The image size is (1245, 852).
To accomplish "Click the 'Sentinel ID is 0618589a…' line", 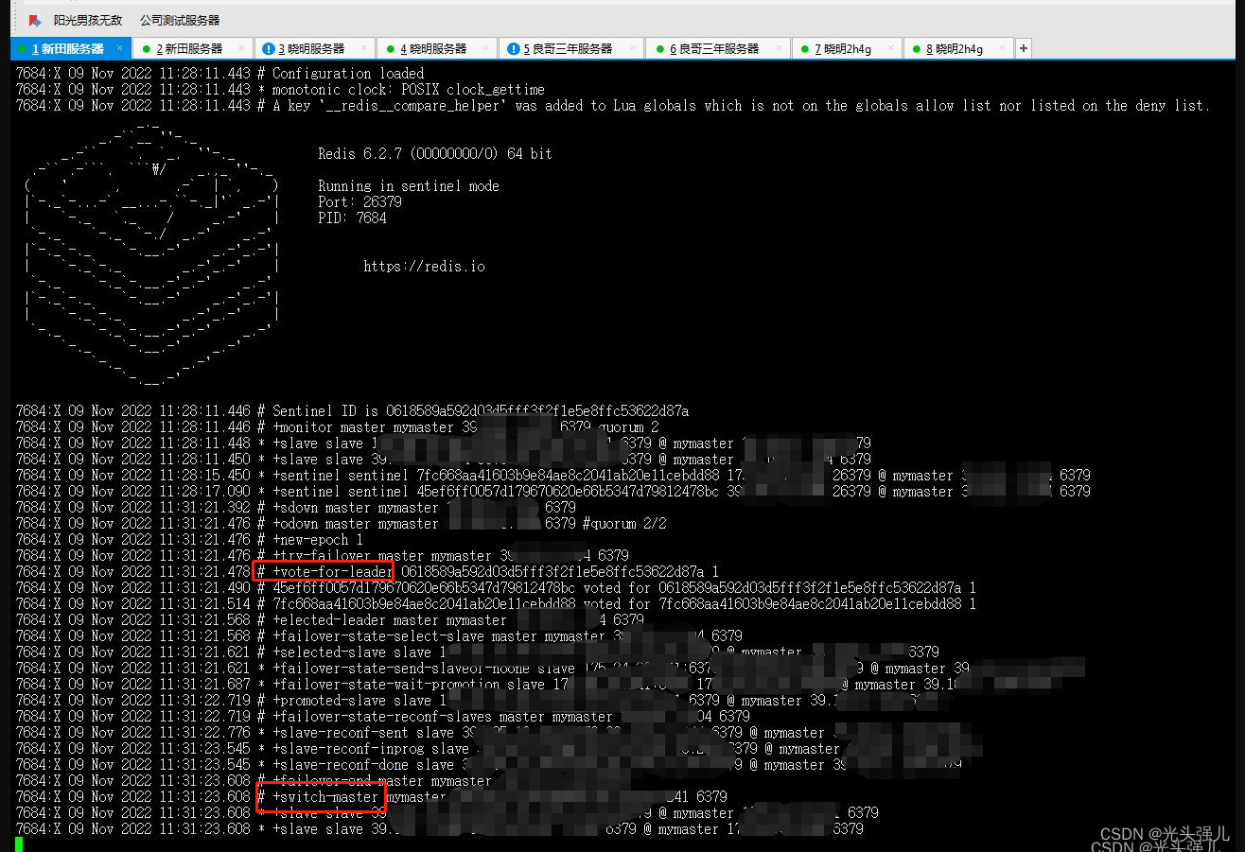I will [x=352, y=411].
